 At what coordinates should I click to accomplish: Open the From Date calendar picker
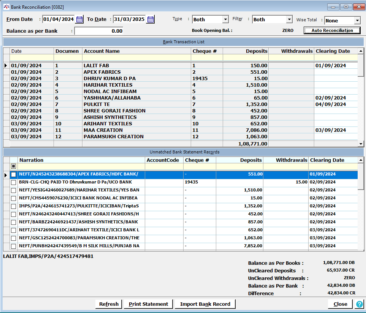(x=79, y=19)
